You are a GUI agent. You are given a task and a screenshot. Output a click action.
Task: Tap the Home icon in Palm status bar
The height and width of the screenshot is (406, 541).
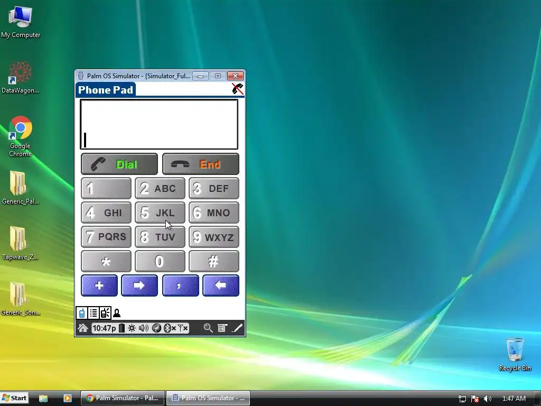pos(83,328)
